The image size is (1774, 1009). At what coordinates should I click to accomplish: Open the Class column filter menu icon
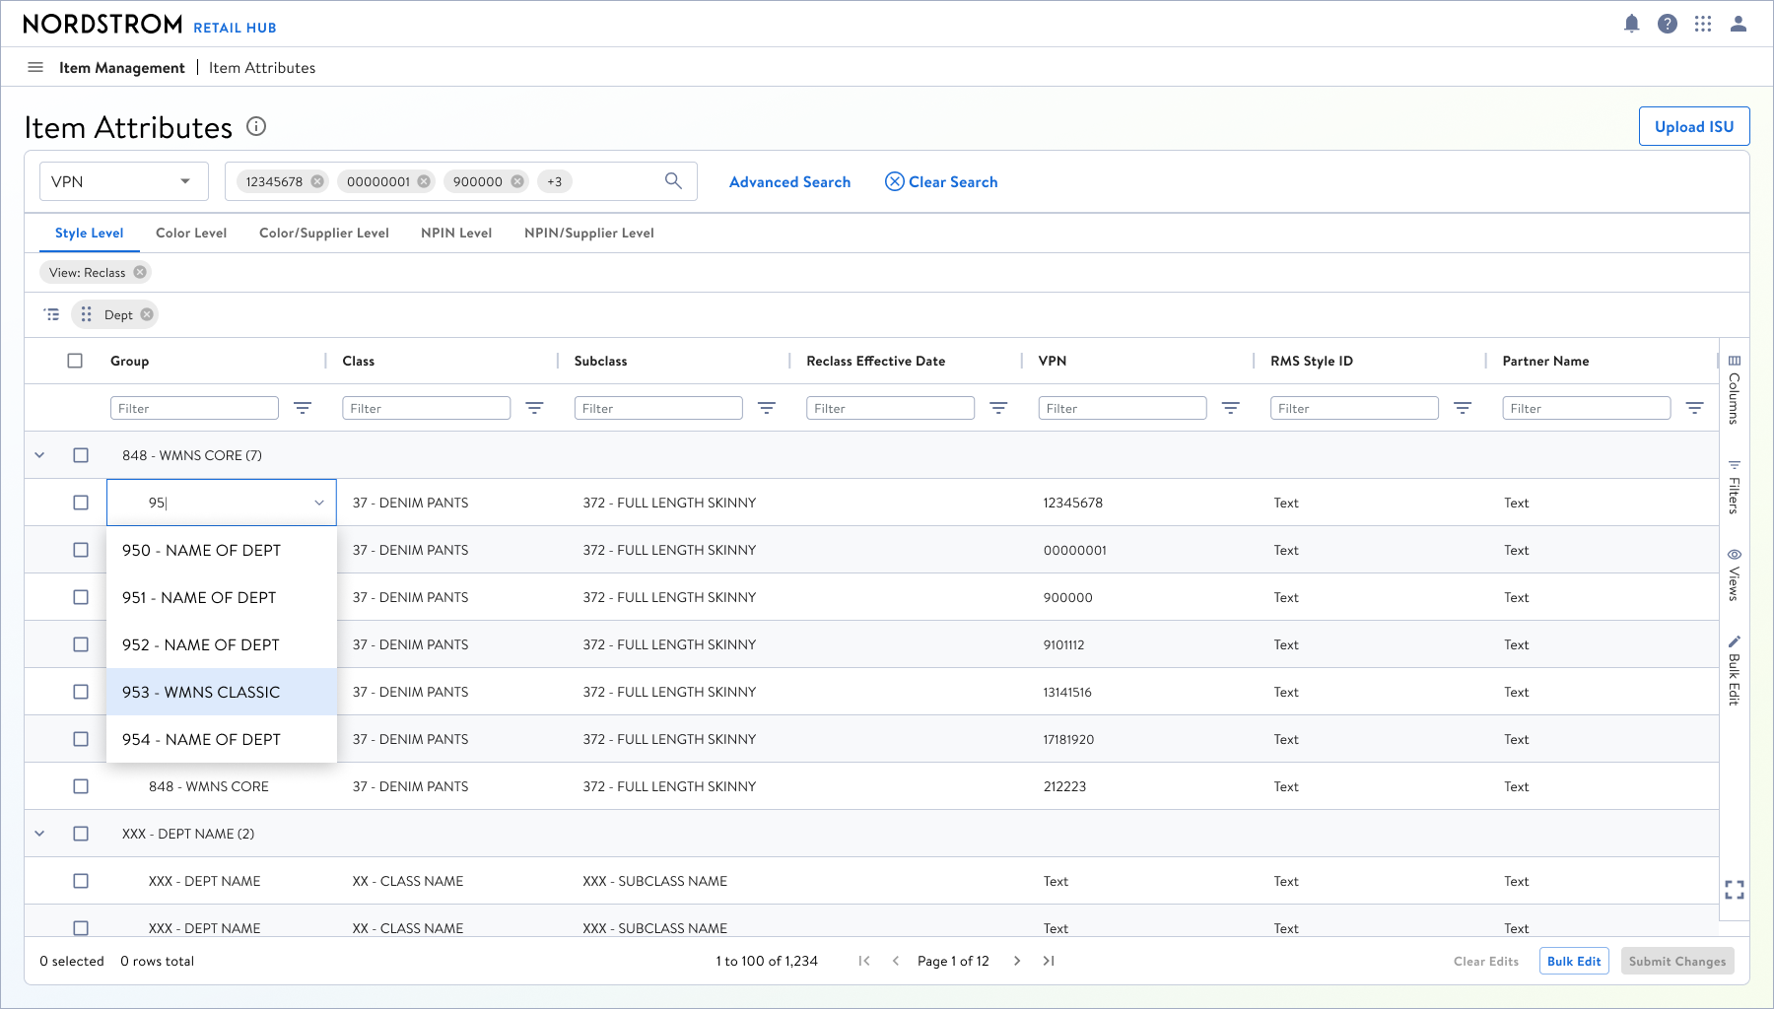(534, 408)
